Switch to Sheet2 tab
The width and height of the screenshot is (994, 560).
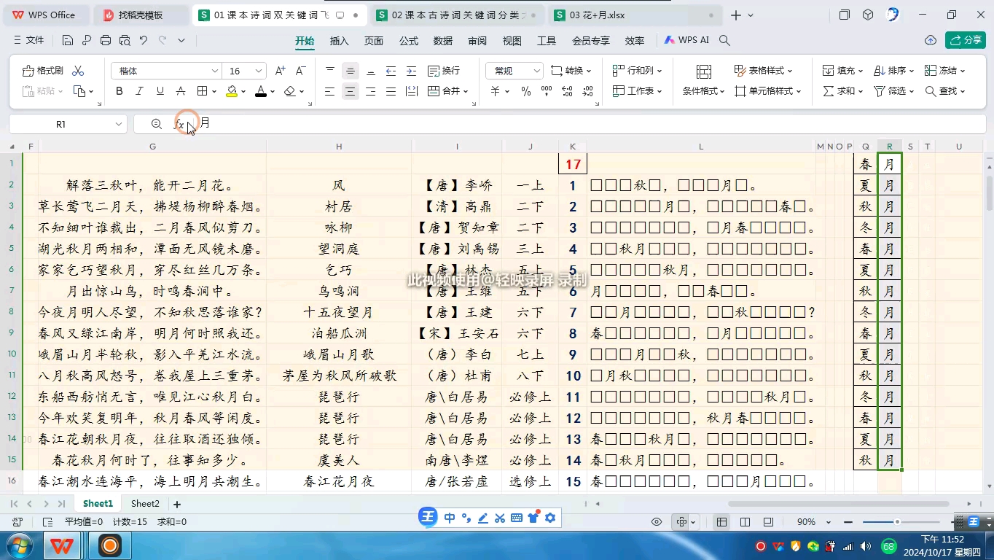145,504
